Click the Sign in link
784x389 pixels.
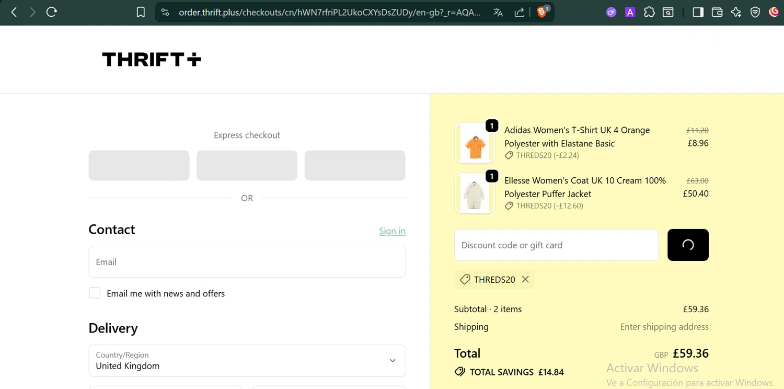coord(392,231)
